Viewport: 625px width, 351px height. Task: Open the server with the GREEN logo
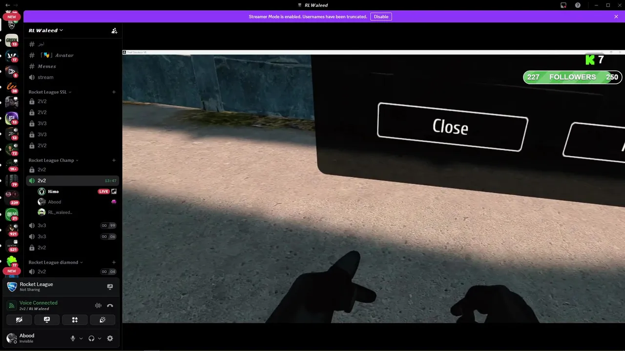(x=12, y=39)
